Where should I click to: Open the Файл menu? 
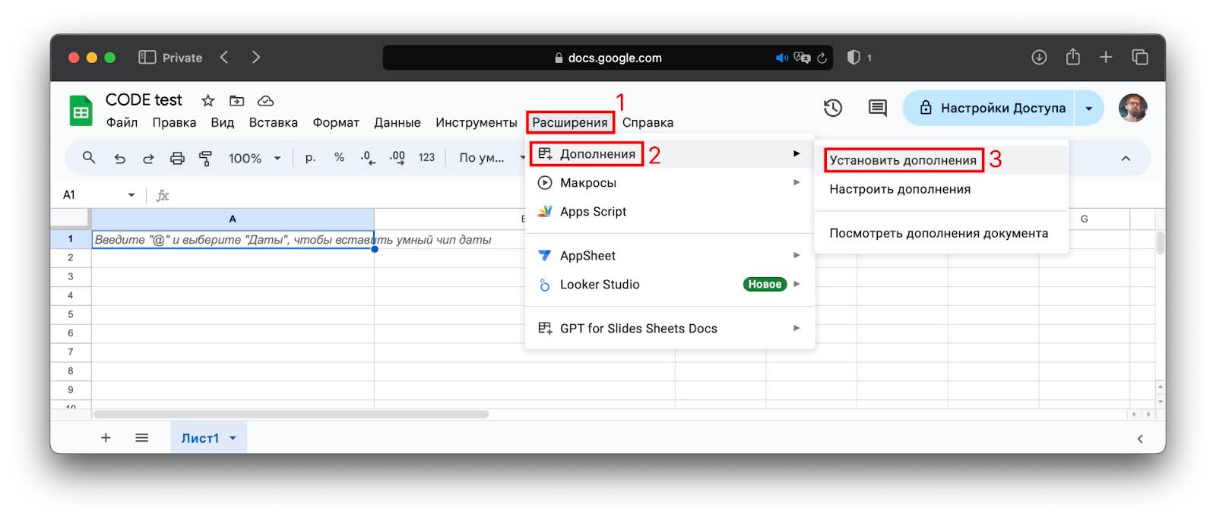[122, 122]
